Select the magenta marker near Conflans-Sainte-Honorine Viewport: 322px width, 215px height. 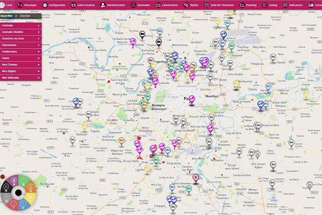133,43
